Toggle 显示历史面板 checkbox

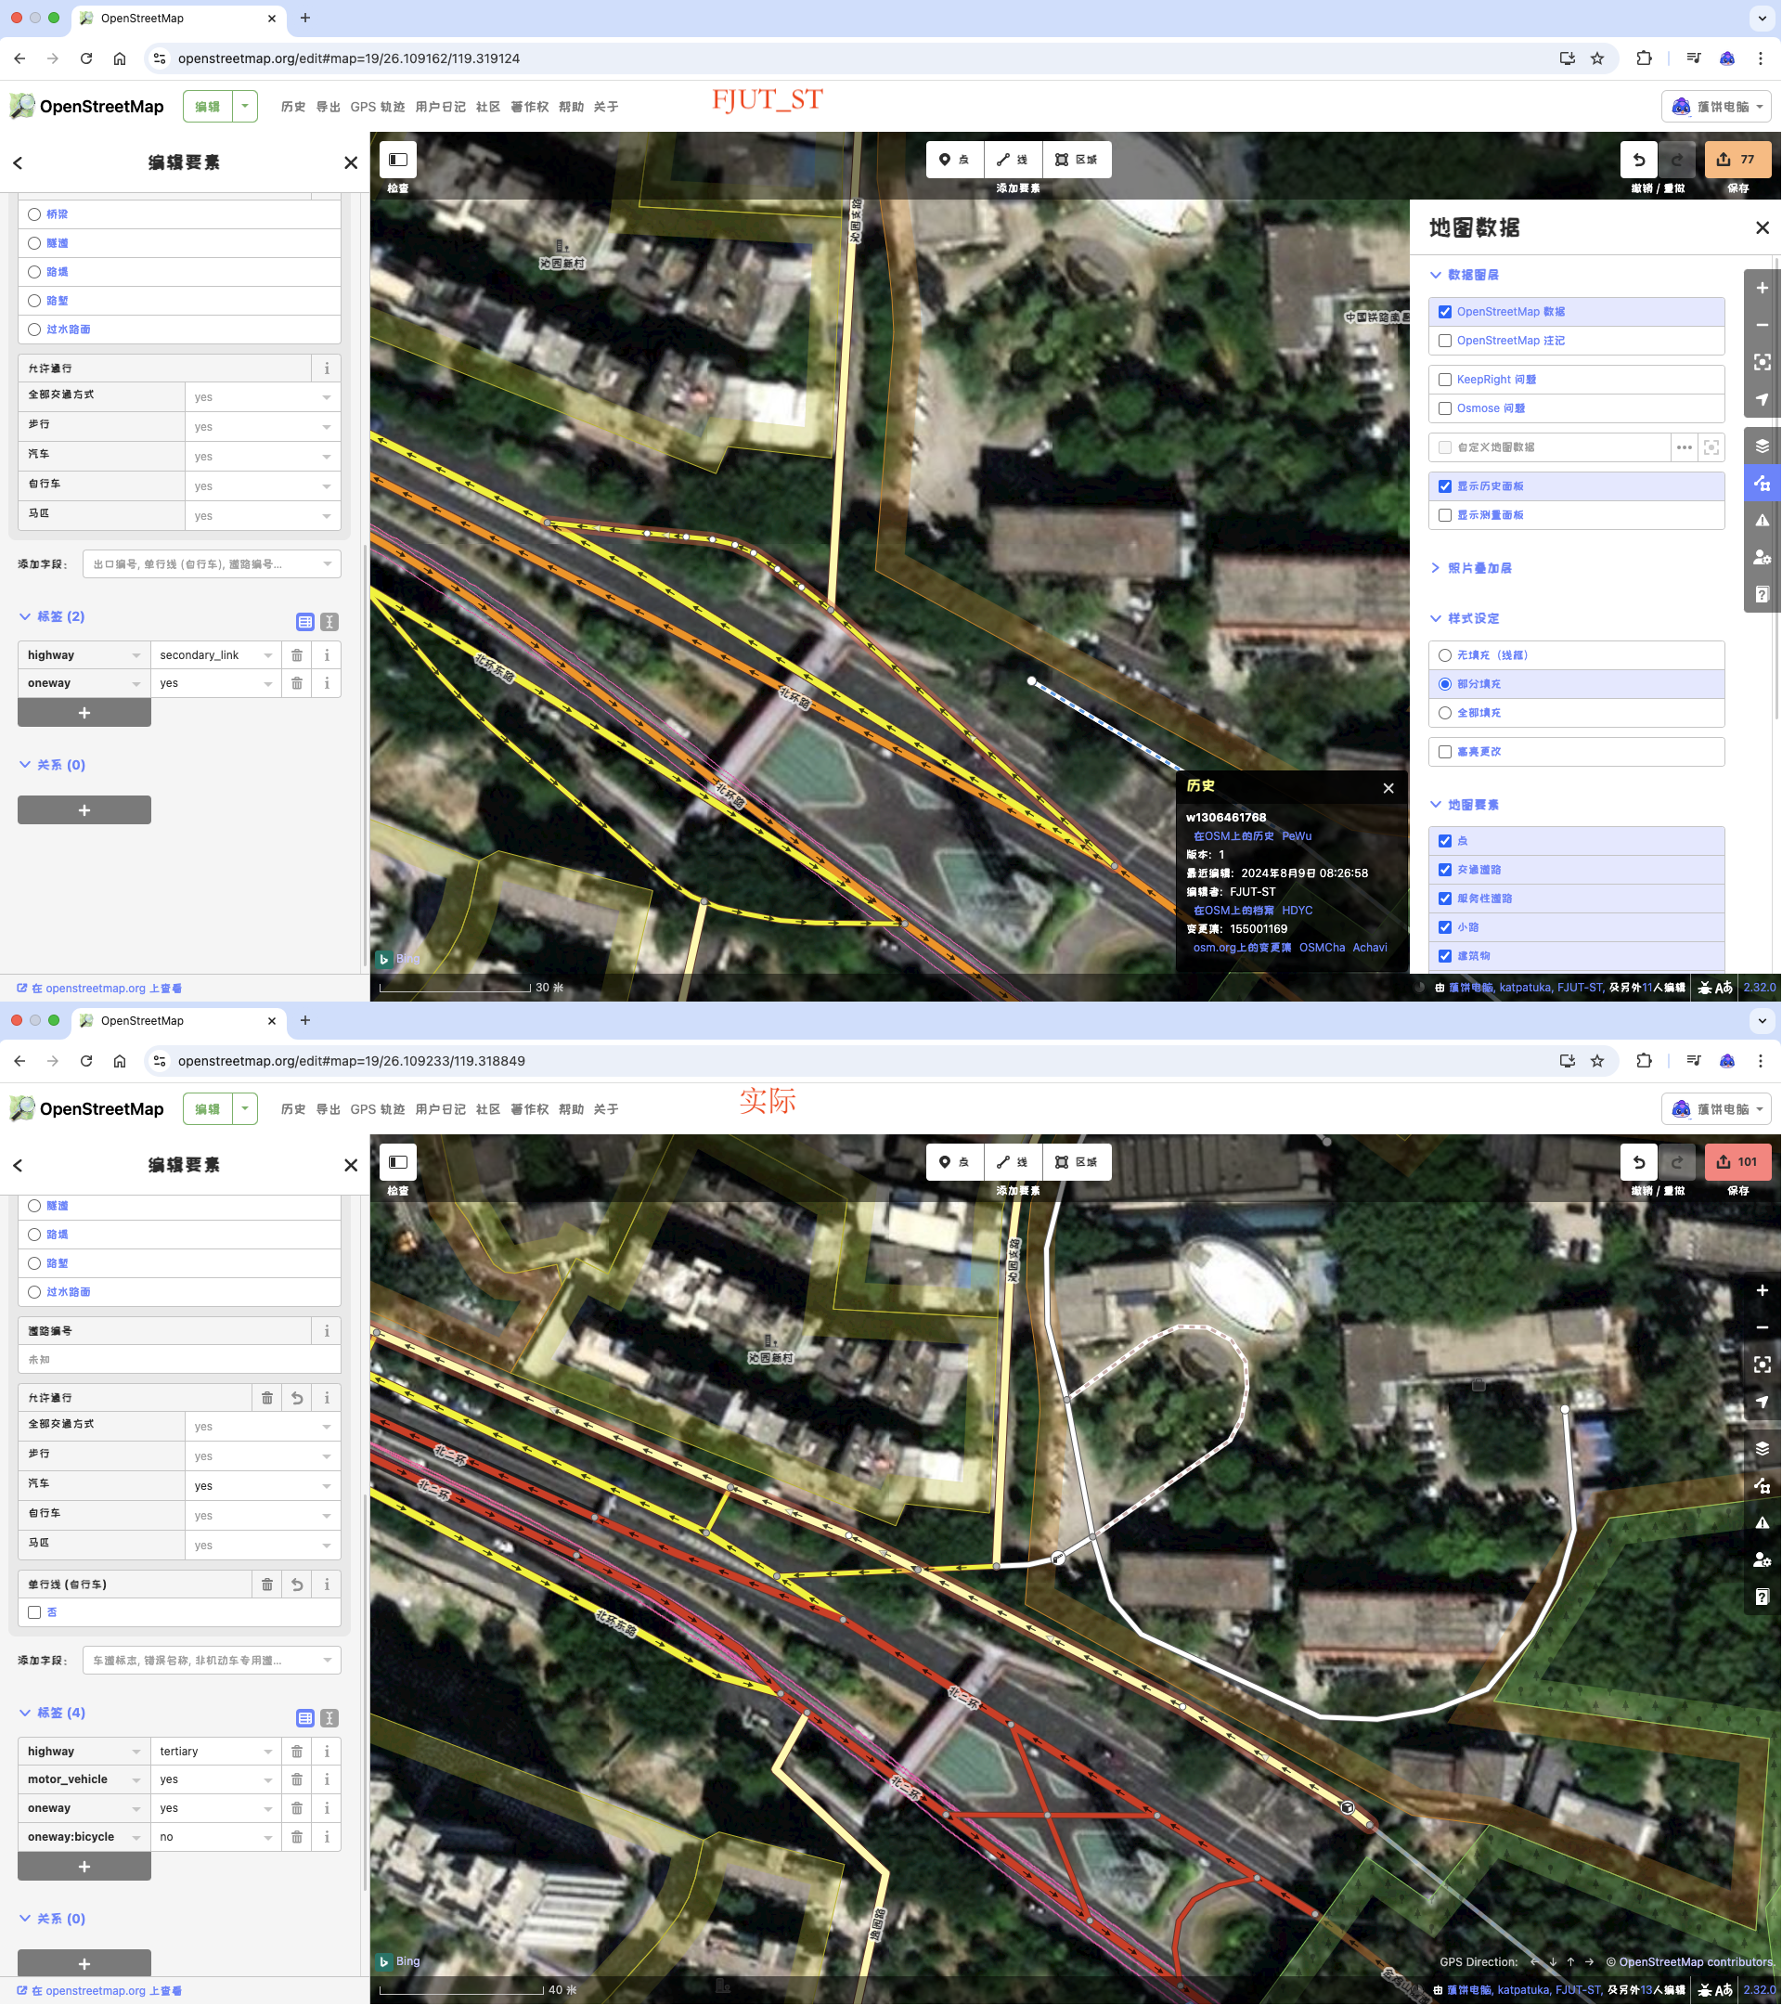[1444, 486]
